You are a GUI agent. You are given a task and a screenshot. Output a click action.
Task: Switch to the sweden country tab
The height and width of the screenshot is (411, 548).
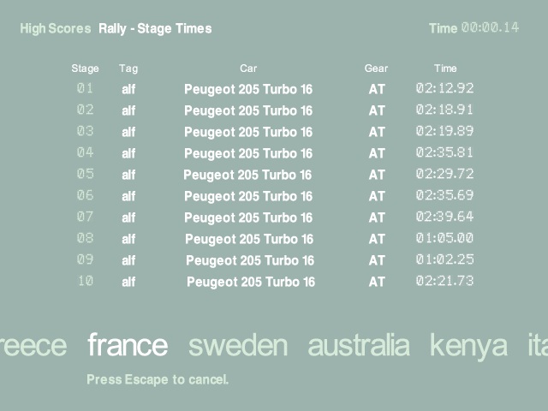[238, 345]
